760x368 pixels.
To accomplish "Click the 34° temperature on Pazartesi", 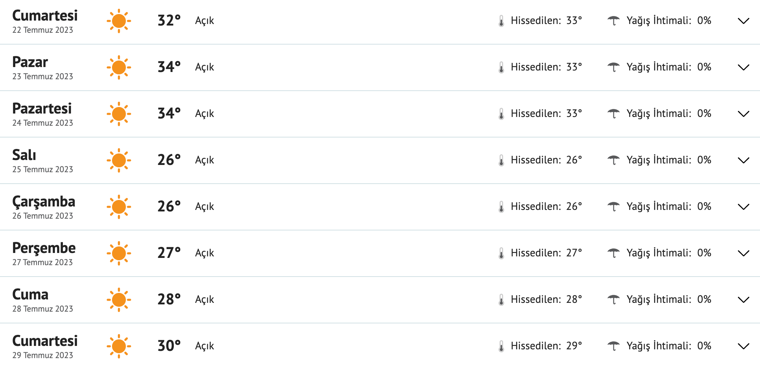I will tap(169, 113).
